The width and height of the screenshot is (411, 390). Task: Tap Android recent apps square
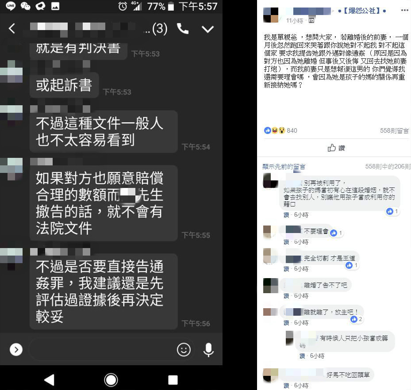[x=173, y=380]
